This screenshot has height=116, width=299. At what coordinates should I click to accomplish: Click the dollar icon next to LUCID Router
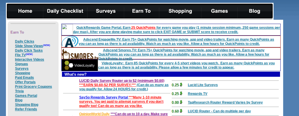[181, 111]
